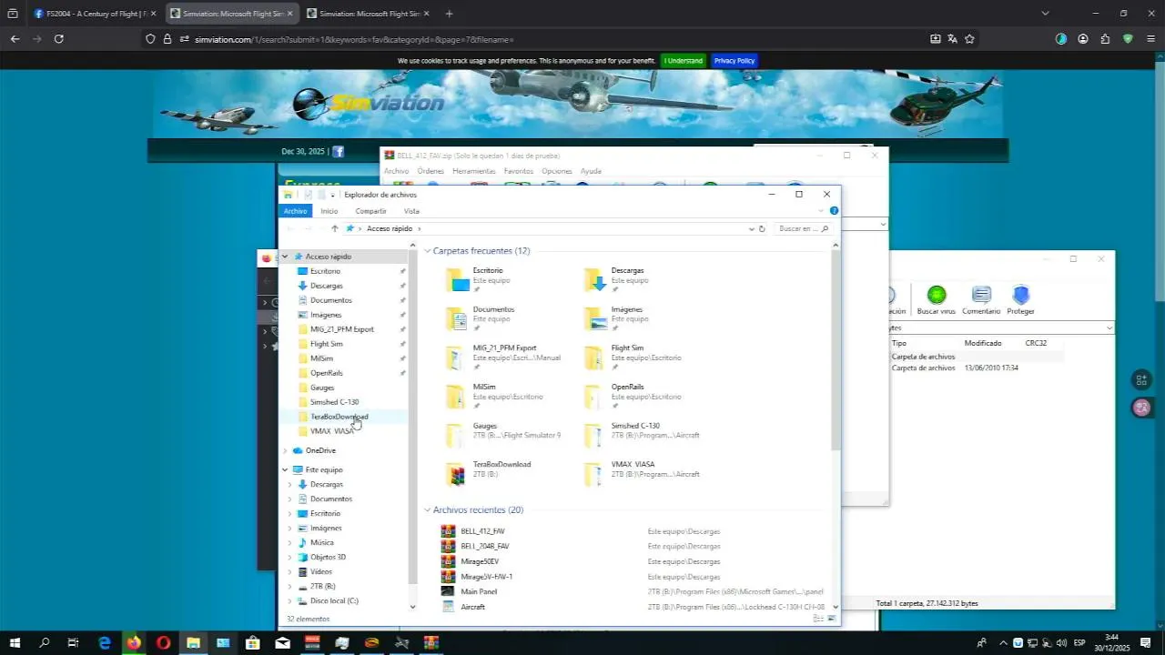Click Explorer content pane vertical scrollbar

pos(836,349)
